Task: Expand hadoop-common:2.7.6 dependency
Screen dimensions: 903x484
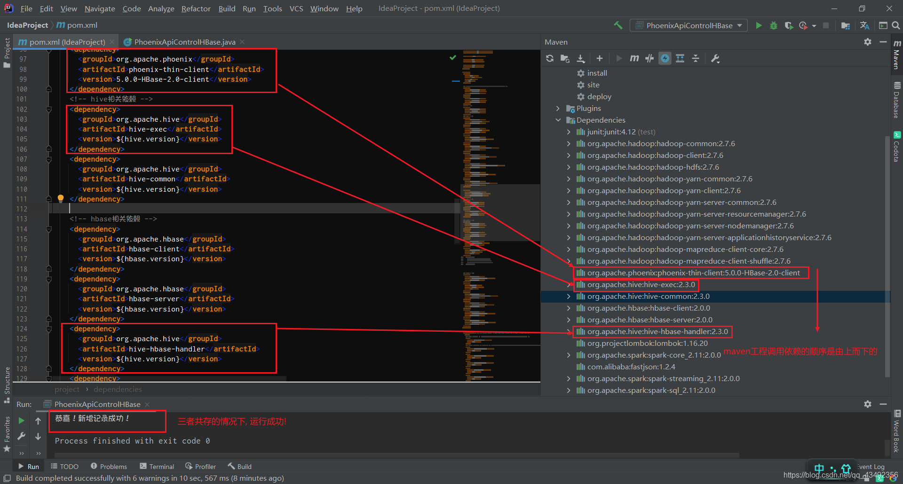Action: [569, 143]
